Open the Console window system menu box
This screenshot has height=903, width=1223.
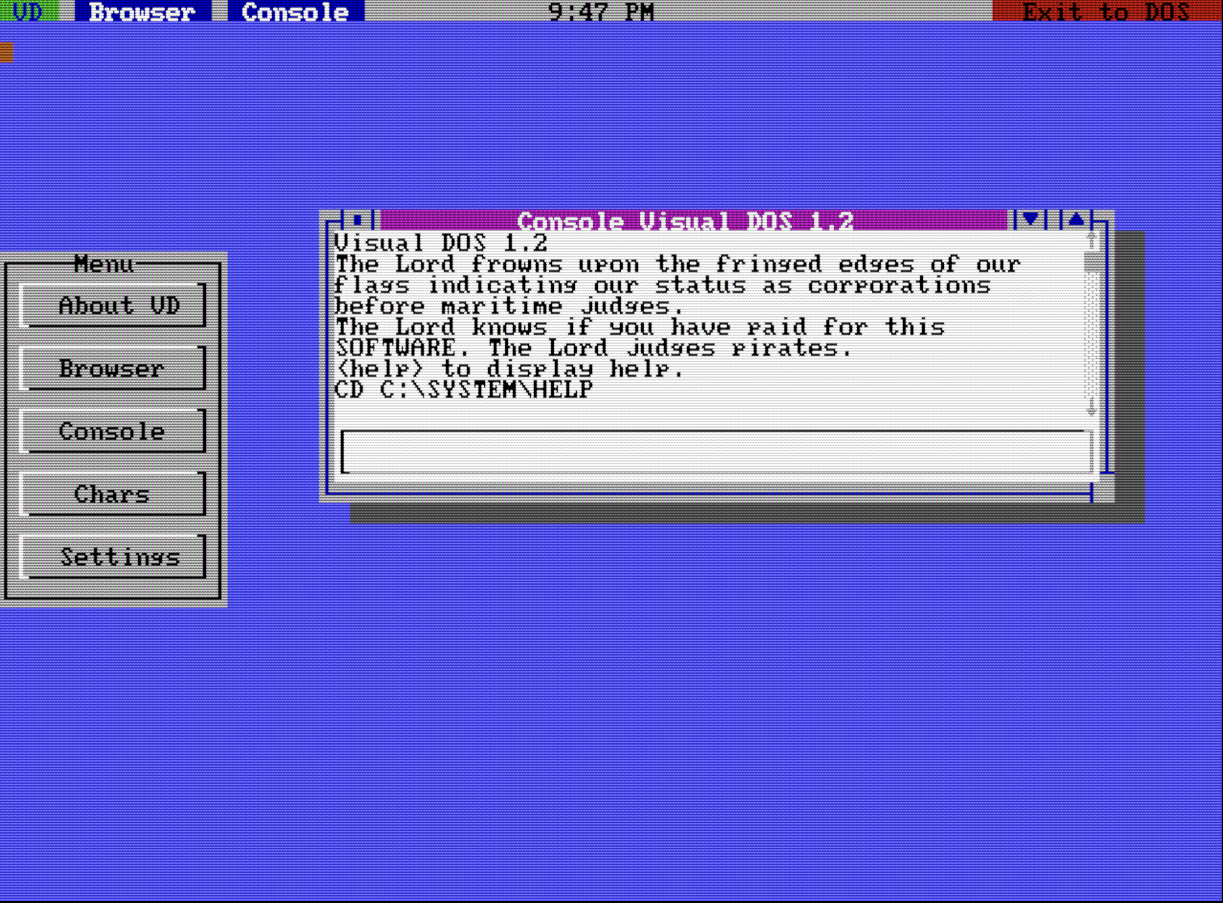tap(357, 220)
